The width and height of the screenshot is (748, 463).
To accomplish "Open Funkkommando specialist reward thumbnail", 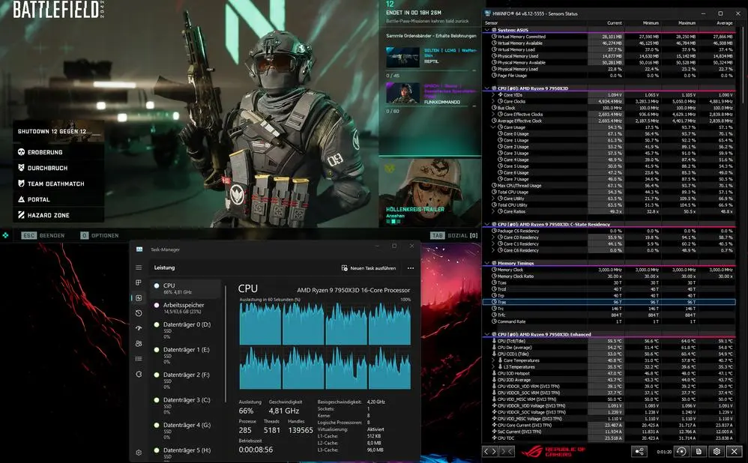I will click(x=402, y=93).
